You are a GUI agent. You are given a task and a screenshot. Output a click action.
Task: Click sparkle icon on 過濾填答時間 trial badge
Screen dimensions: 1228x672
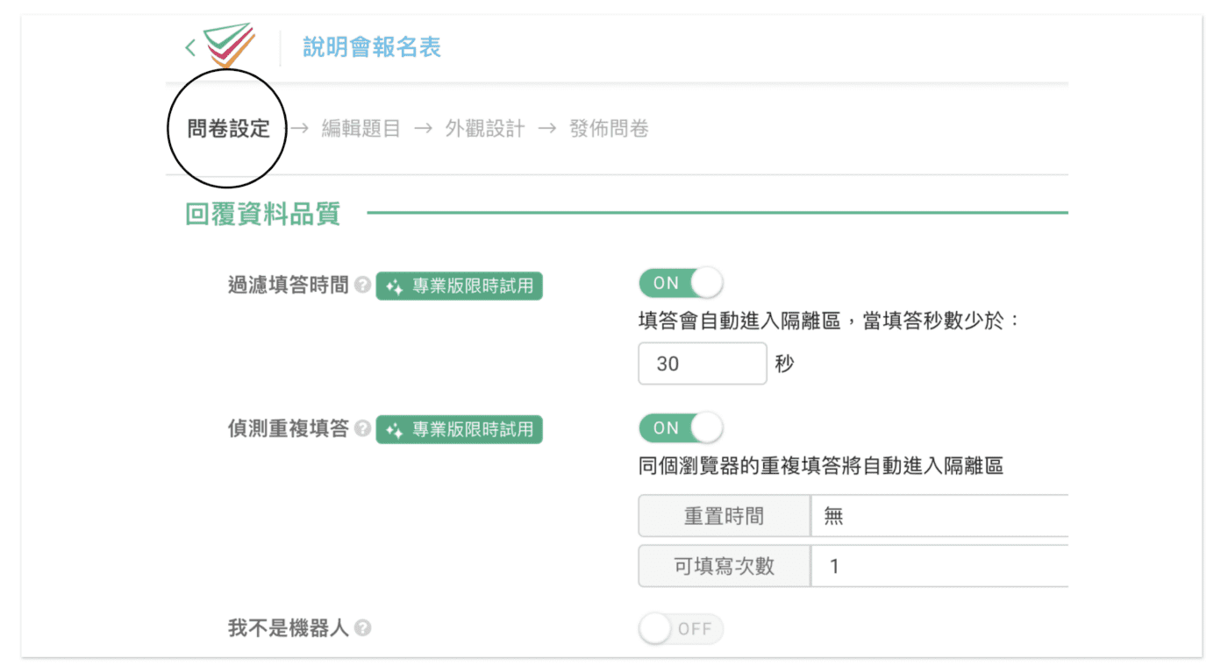point(395,286)
